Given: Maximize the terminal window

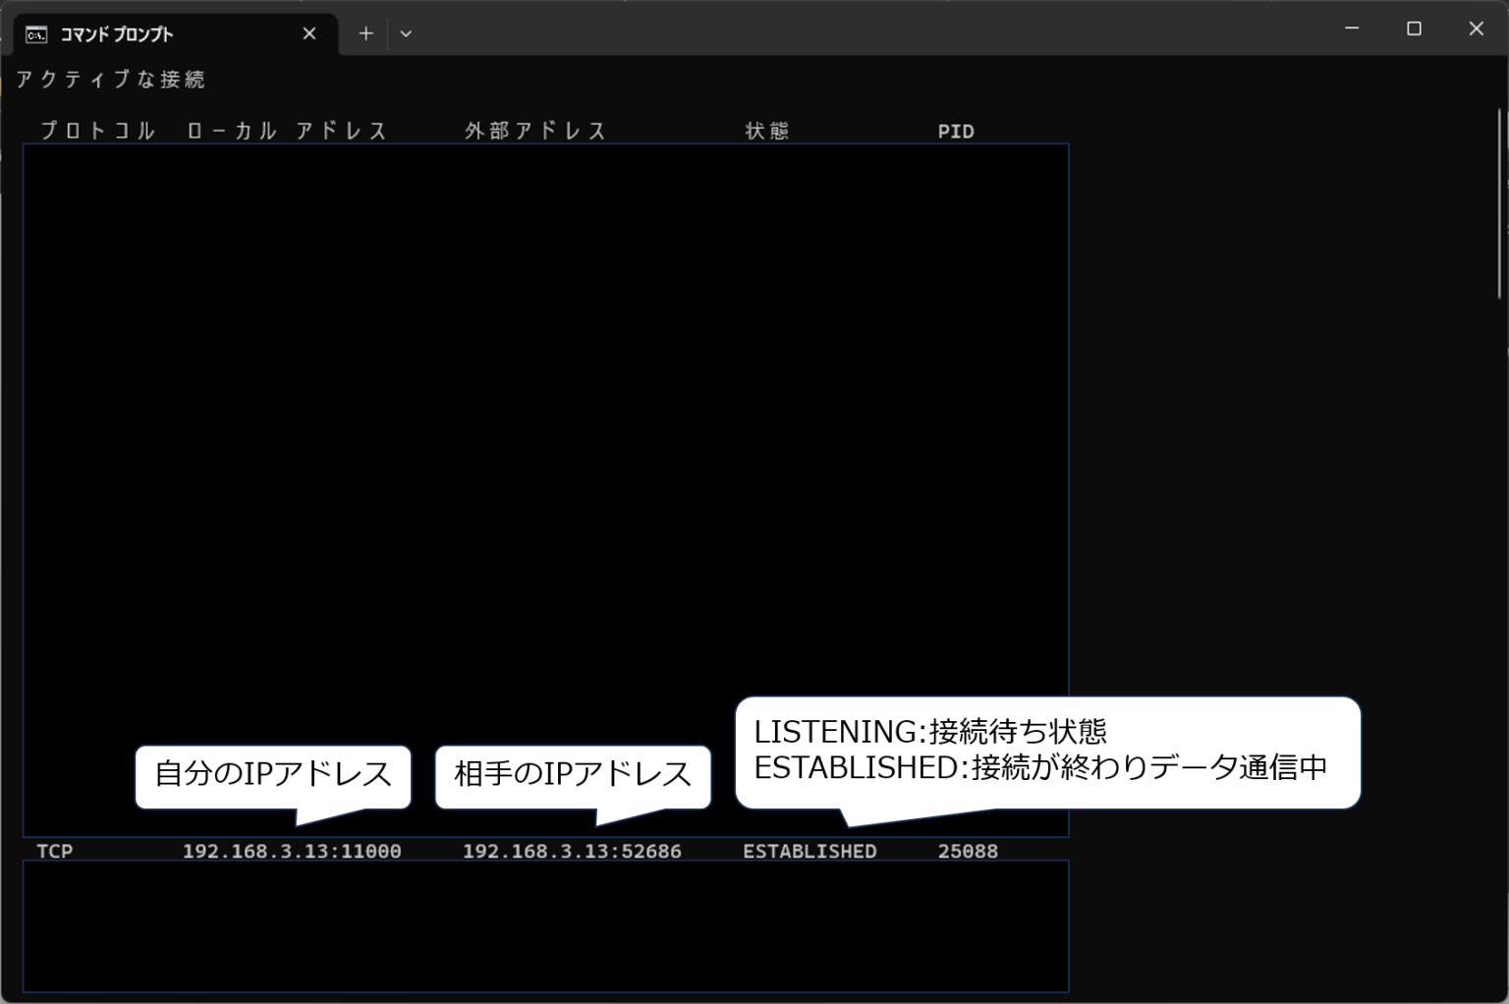Looking at the screenshot, I should pyautogui.click(x=1415, y=28).
